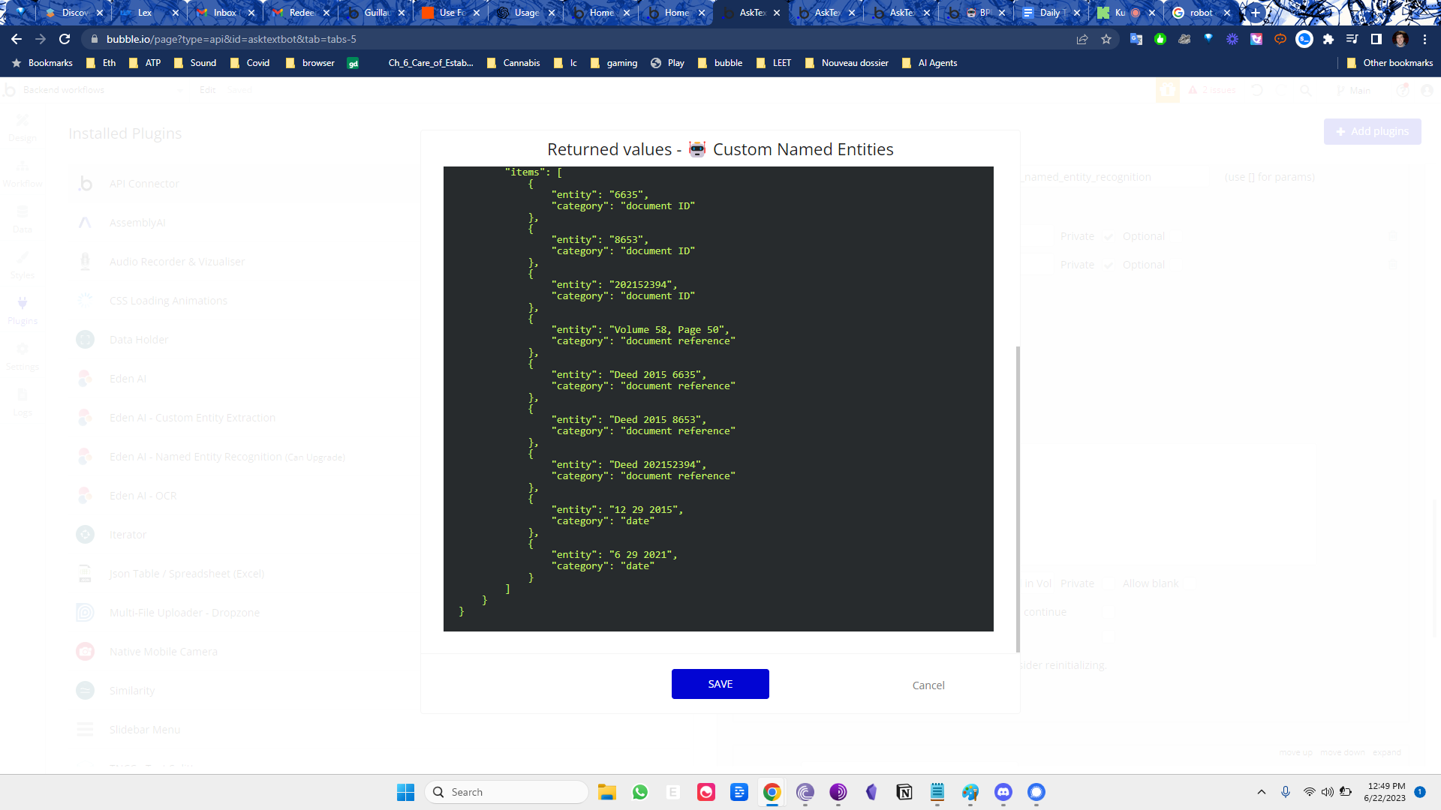Screen dimensions: 1441x810
Task: Open Notion from the Windows taskbar
Action: (904, 792)
